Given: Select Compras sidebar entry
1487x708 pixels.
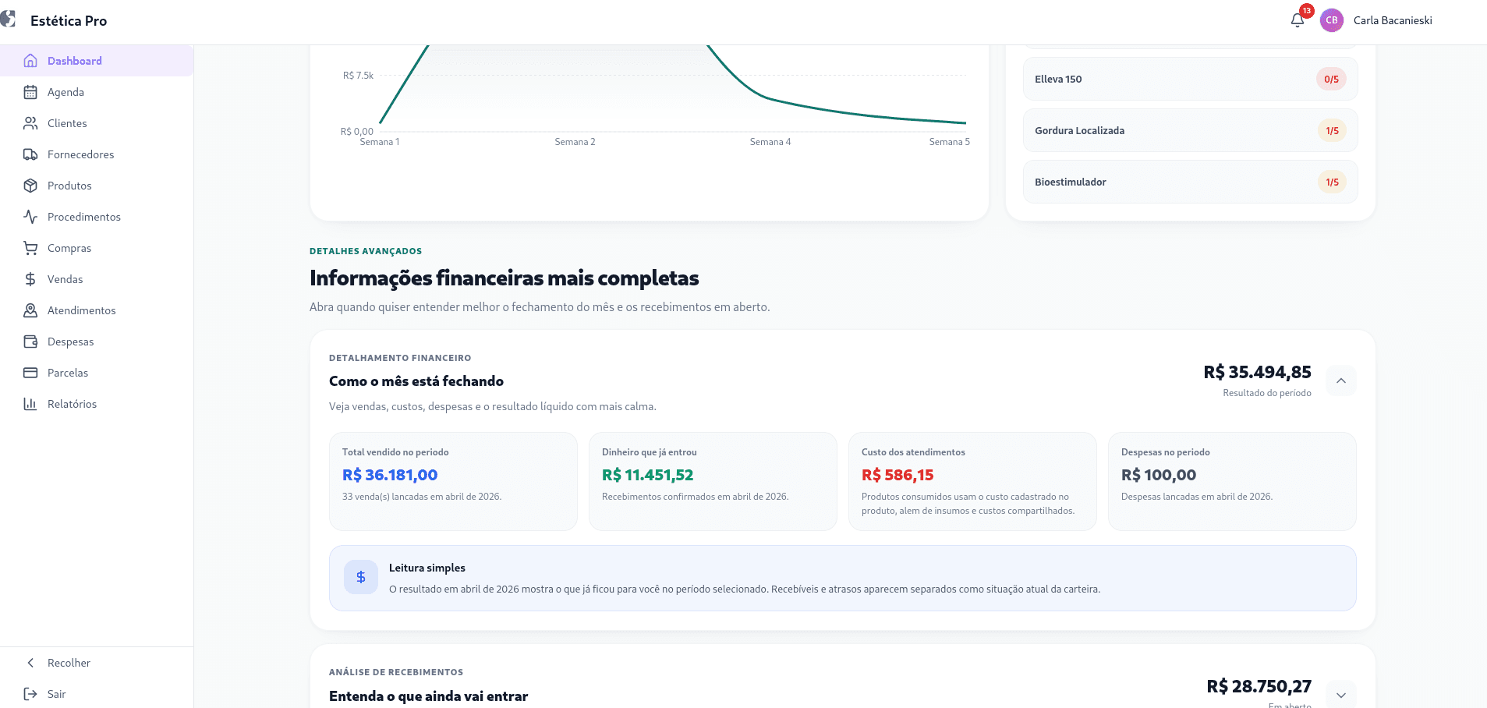Looking at the screenshot, I should click(97, 248).
